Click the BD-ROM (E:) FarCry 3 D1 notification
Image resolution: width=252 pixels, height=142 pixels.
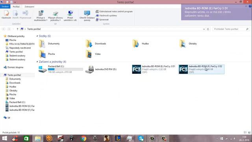[x=217, y=12]
